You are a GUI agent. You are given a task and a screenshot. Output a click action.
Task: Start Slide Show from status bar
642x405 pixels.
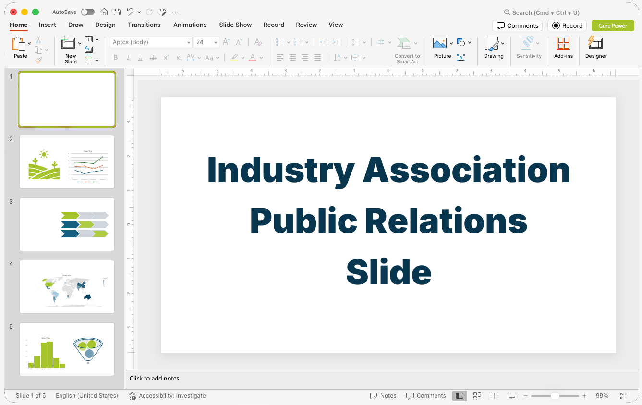click(x=512, y=396)
